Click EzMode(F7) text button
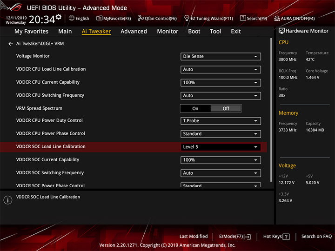Image resolution: width=335 pixels, height=251 pixels. click(231, 237)
